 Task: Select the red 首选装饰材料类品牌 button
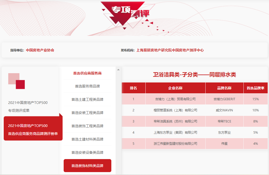87,166
